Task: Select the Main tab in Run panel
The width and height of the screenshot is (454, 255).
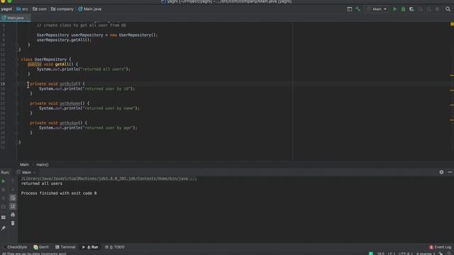Action: click(26, 172)
